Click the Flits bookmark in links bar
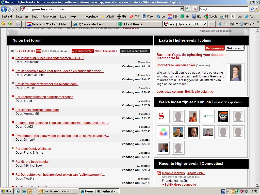This screenshot has height=195, width=260. (122, 17)
